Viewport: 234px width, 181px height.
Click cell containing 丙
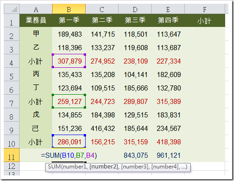[36, 74]
